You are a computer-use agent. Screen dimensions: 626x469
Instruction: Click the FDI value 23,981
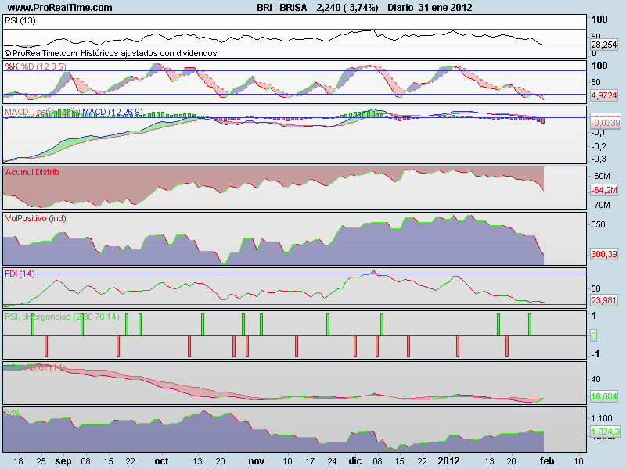[x=604, y=300]
